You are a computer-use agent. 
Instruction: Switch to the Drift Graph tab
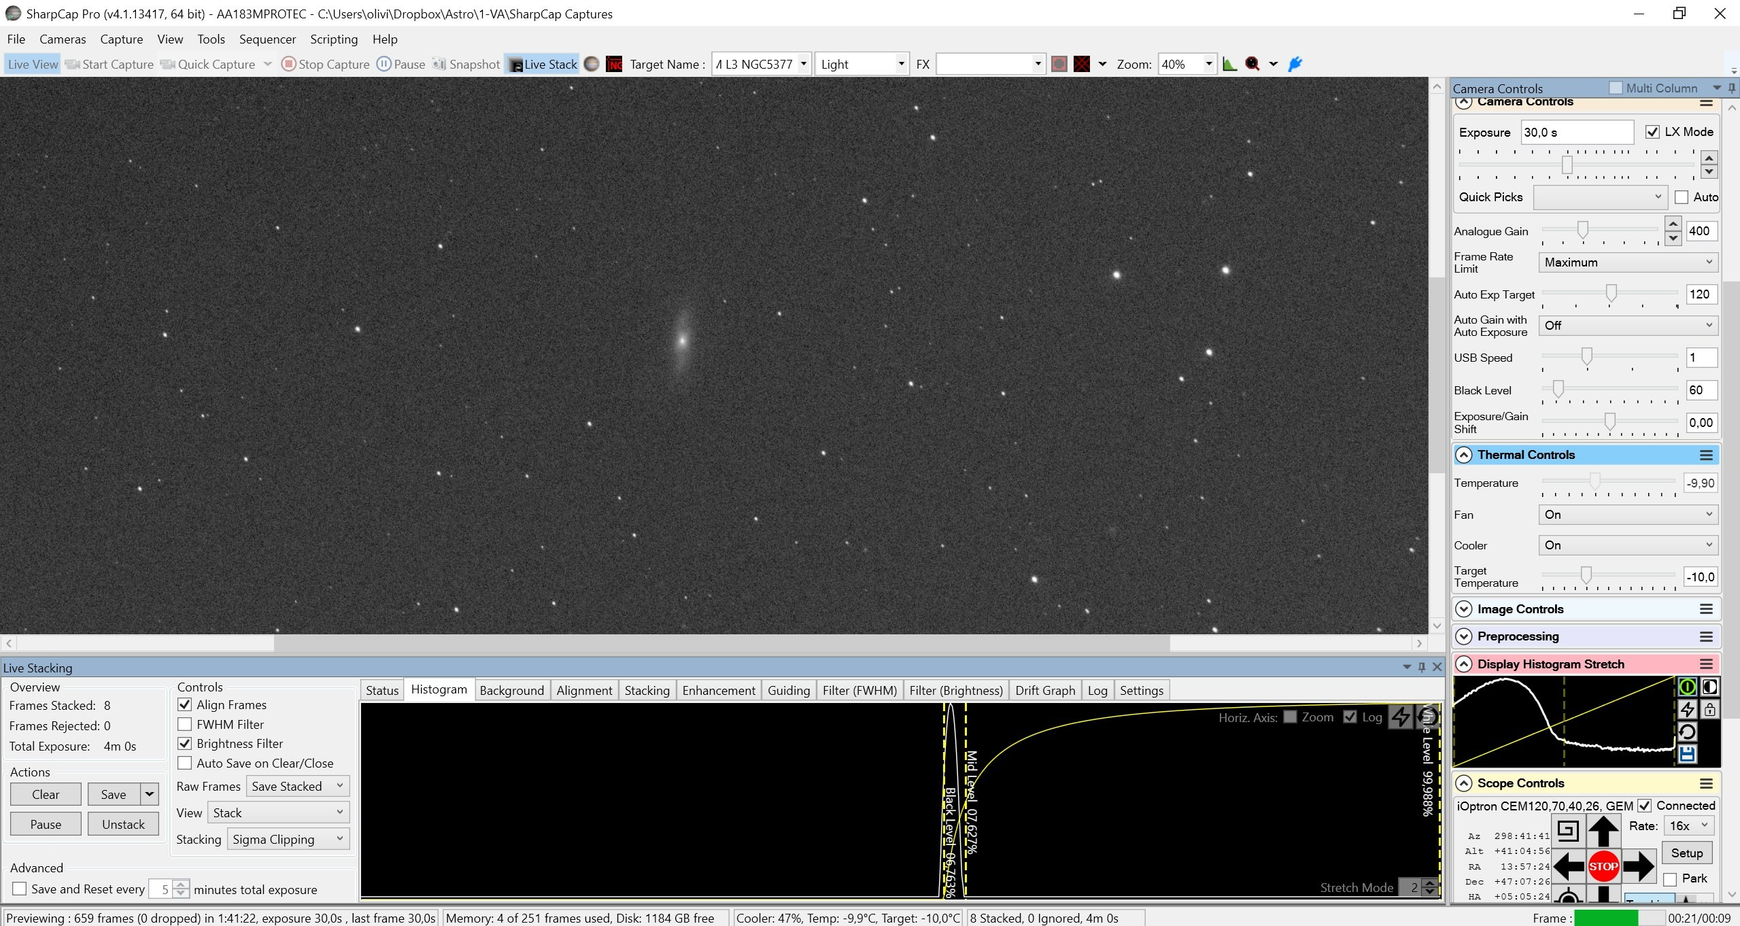point(1045,690)
